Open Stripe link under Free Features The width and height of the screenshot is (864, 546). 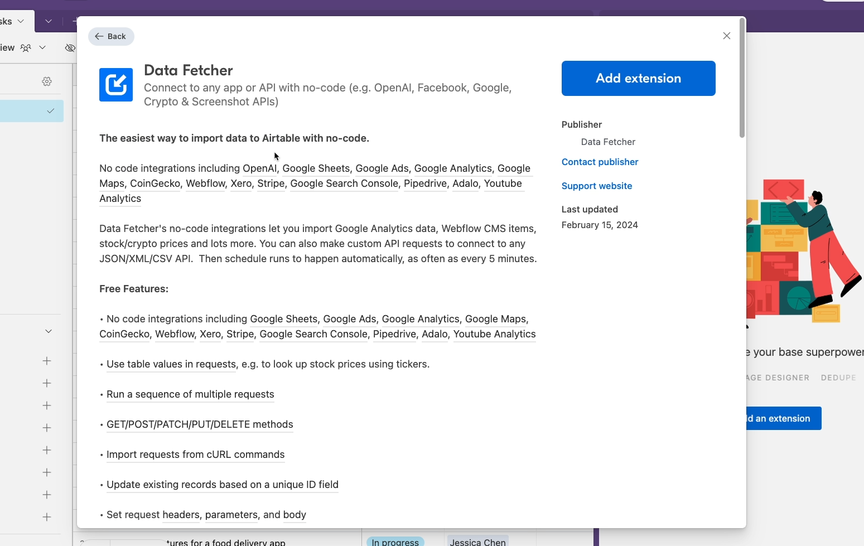coord(240,334)
